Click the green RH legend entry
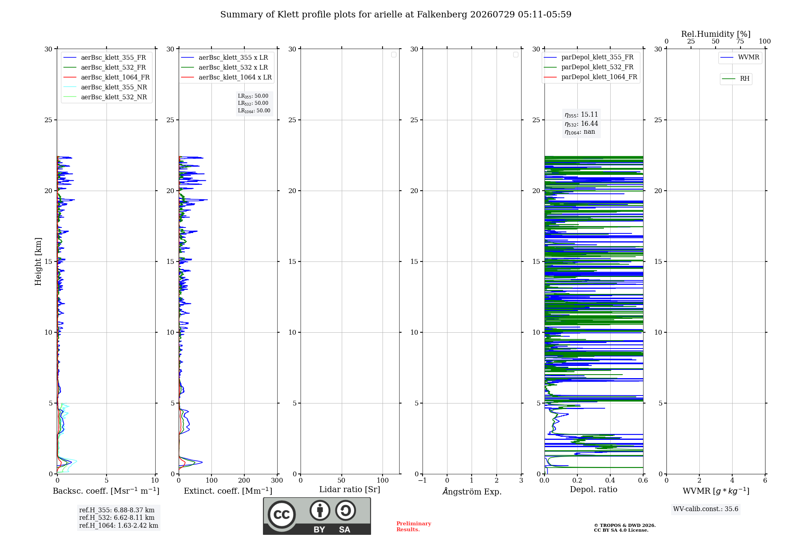The image size is (792, 538). click(736, 79)
